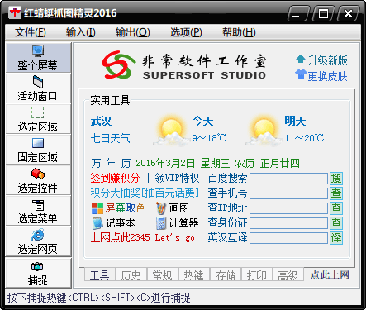Click the 搜 button for 百度搜索
The height and width of the screenshot is (310, 366).
pyautogui.click(x=336, y=179)
